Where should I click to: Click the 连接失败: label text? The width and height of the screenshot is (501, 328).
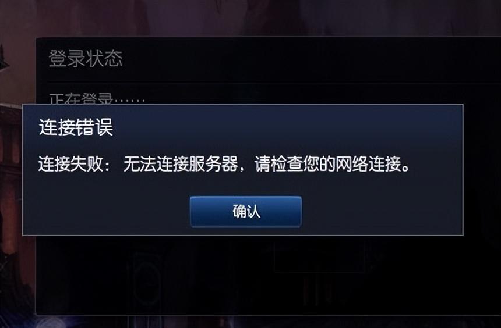tap(74, 164)
